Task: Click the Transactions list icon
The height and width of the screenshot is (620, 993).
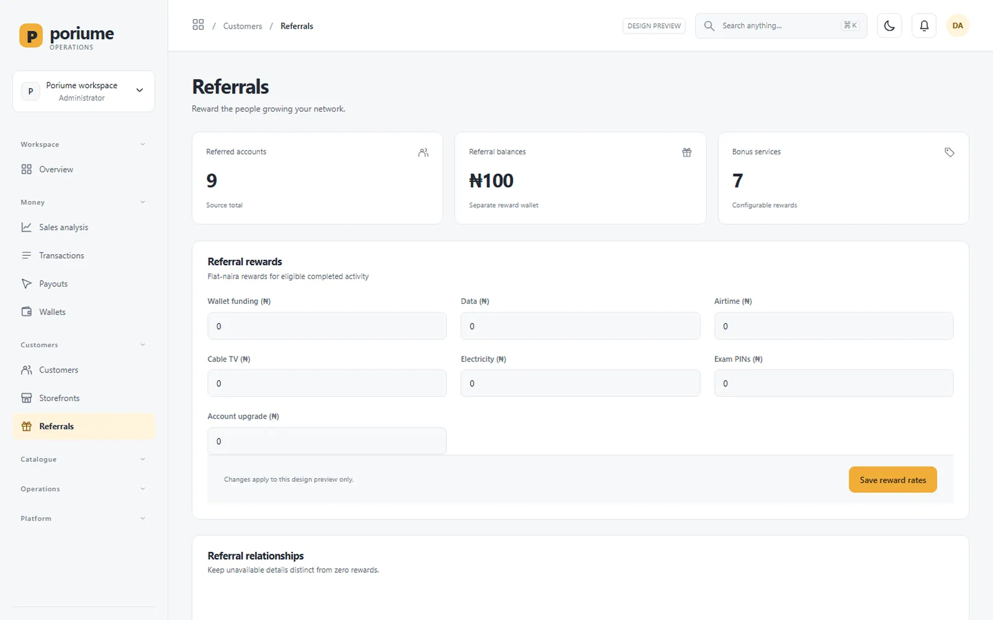Action: tap(26, 255)
